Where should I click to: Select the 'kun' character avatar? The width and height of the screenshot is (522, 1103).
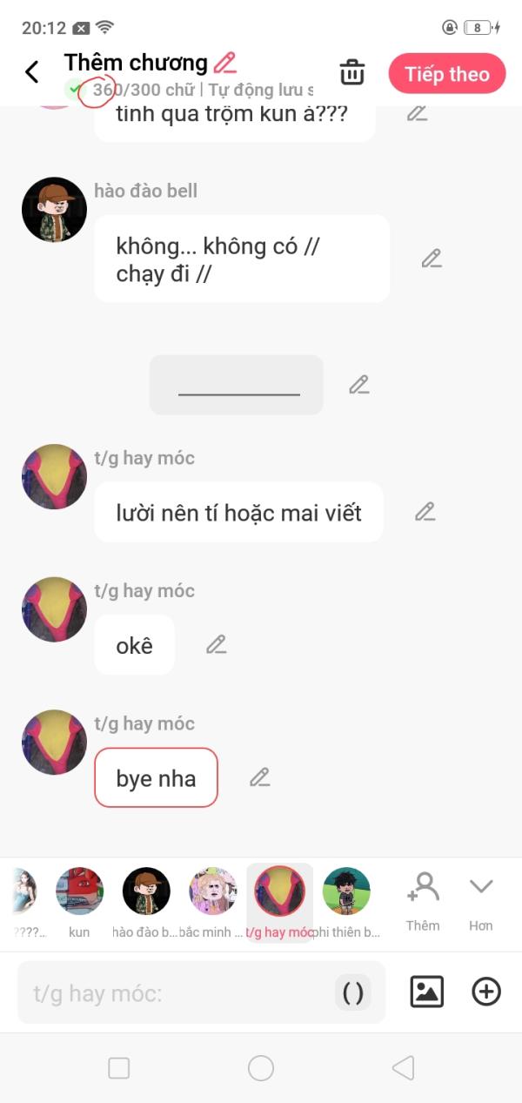79,891
